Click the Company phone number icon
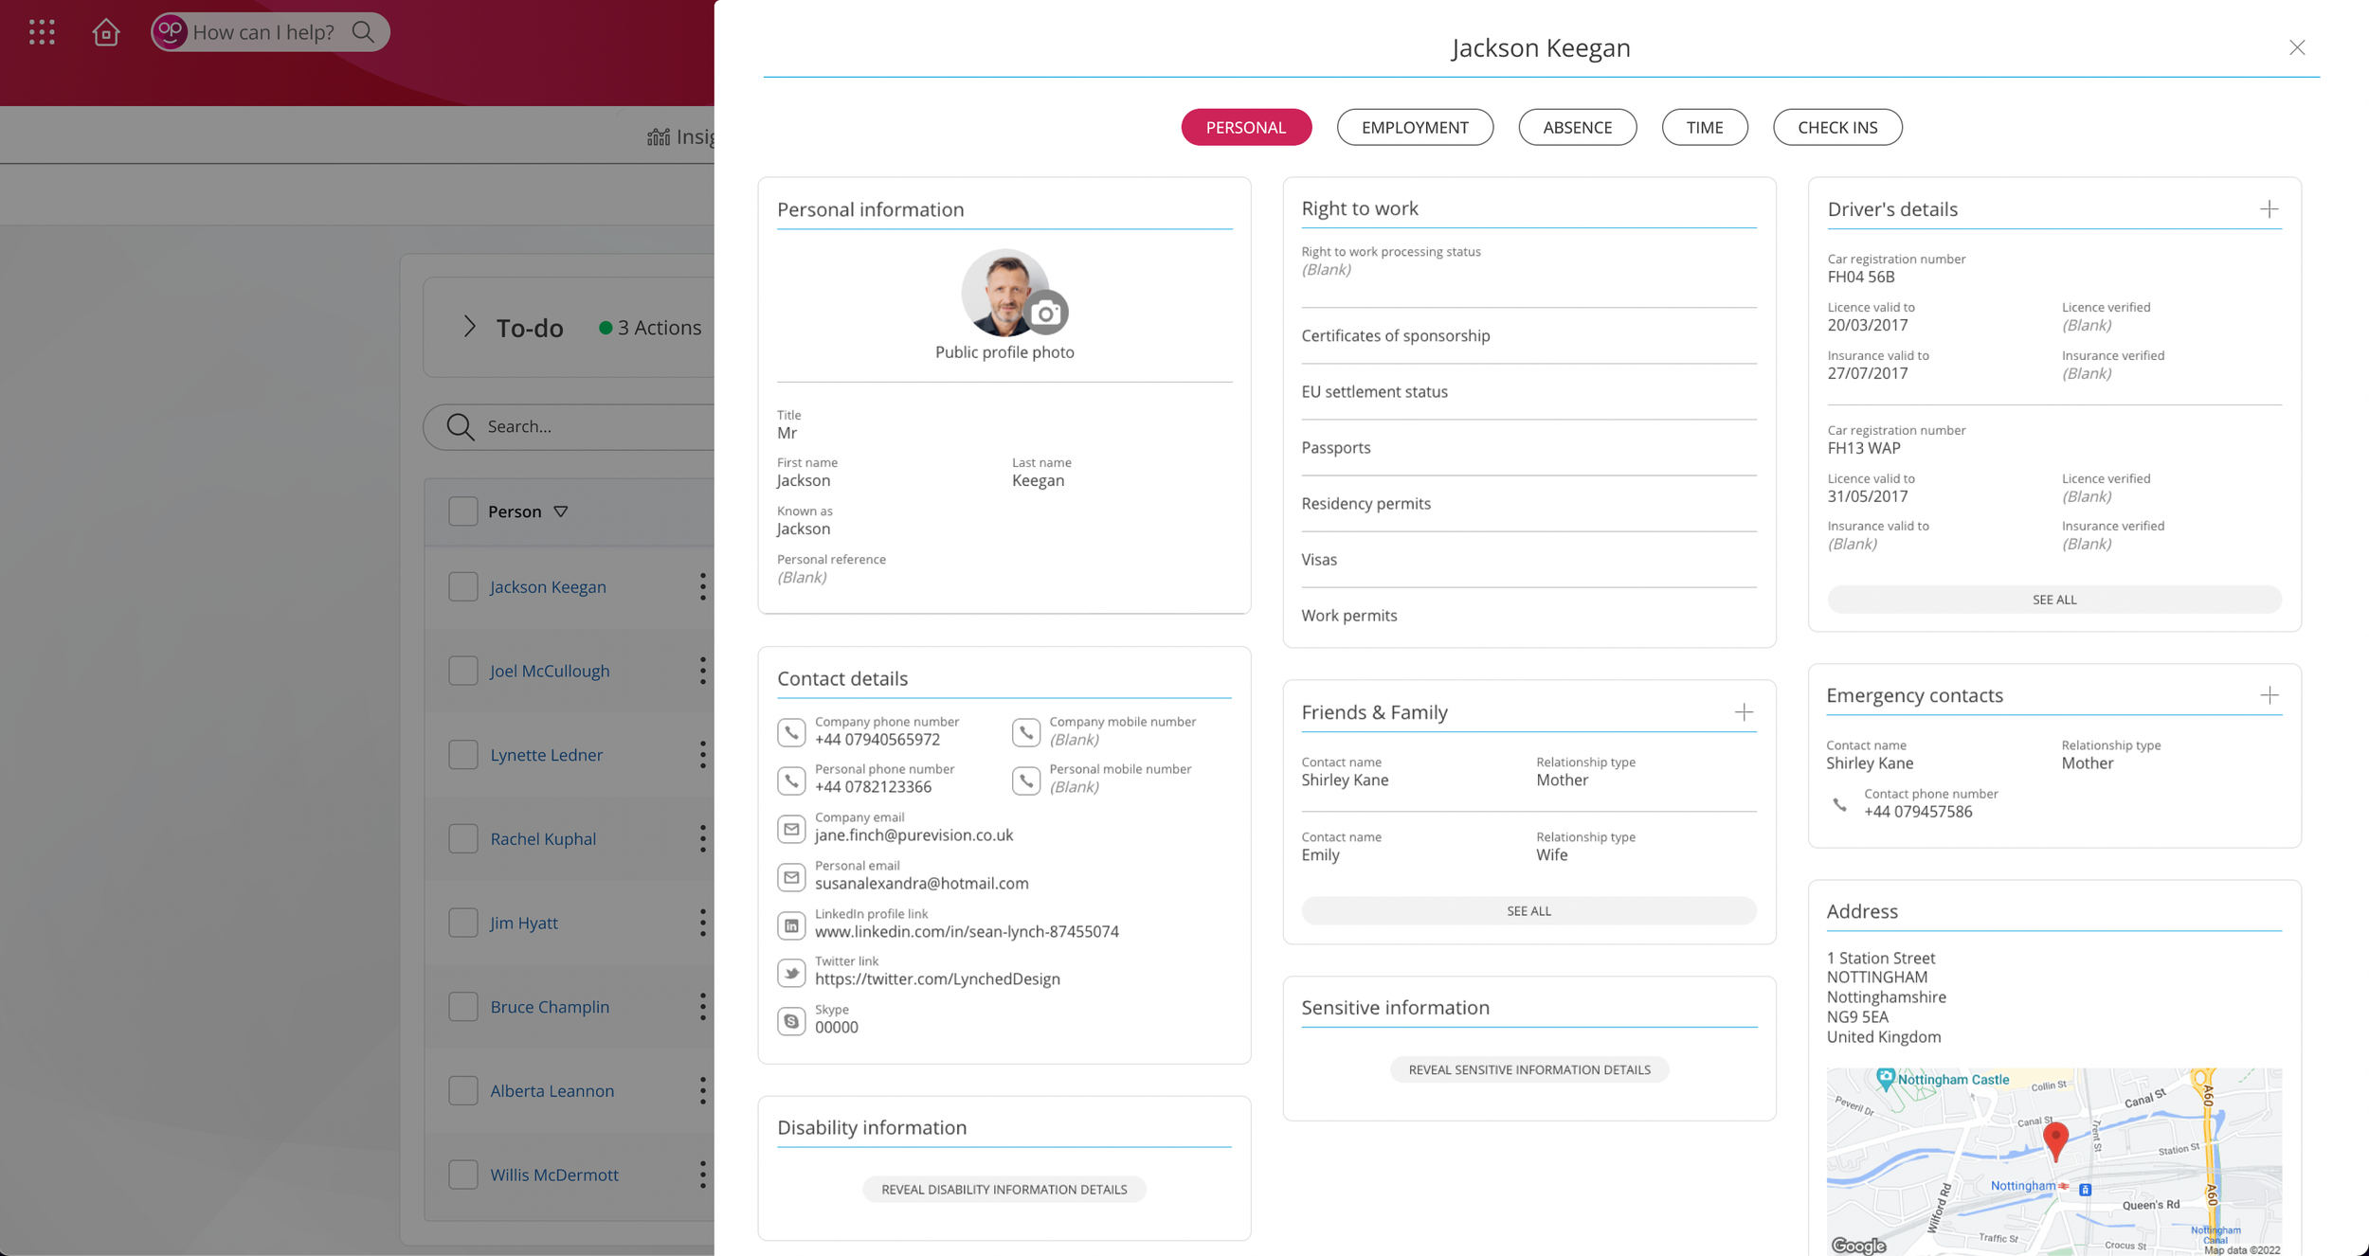 (x=791, y=732)
